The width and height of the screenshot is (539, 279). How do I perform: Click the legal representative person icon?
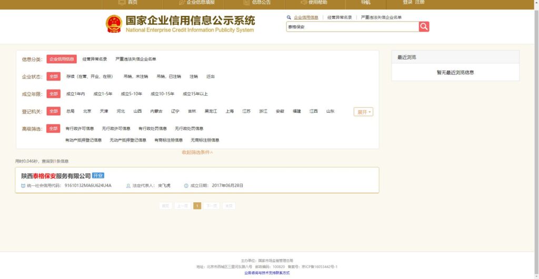pos(128,186)
